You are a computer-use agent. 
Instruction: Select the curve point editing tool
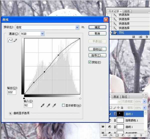(x=10, y=40)
